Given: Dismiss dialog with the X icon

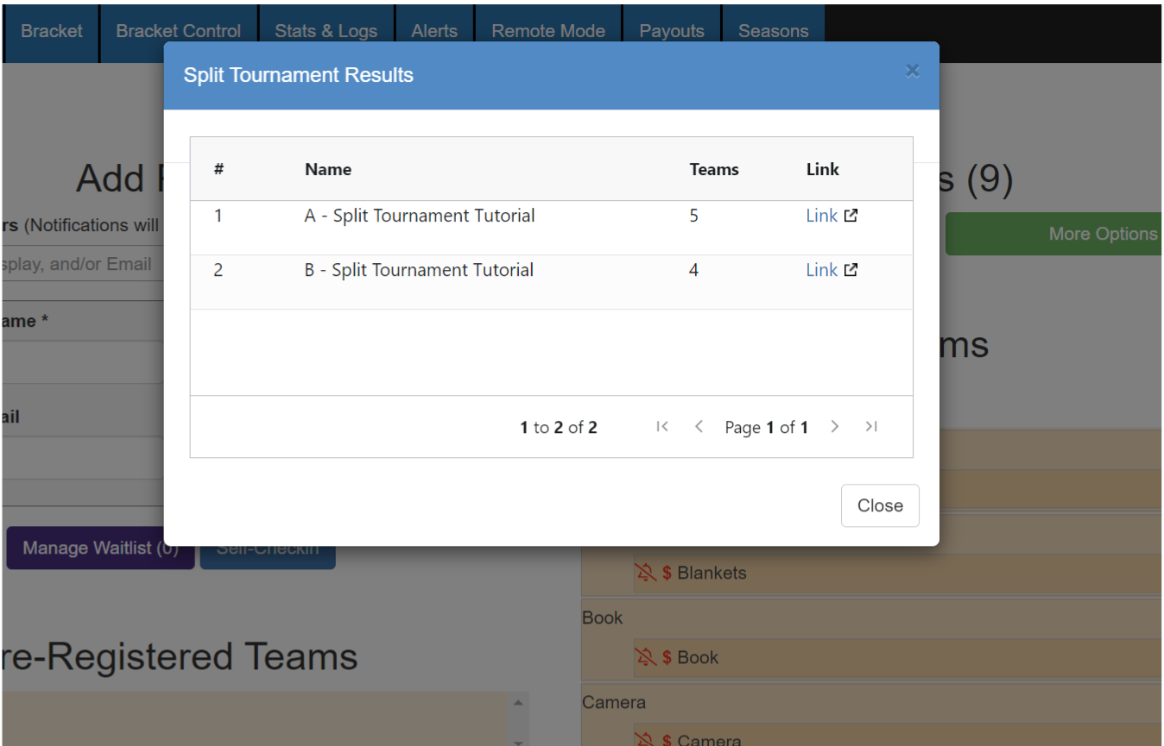Looking at the screenshot, I should [x=912, y=72].
